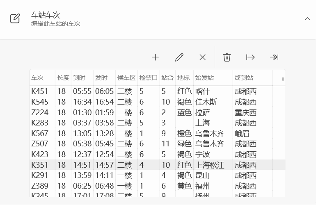Click the add train plus icon
The height and width of the screenshot is (205, 316).
click(x=155, y=57)
